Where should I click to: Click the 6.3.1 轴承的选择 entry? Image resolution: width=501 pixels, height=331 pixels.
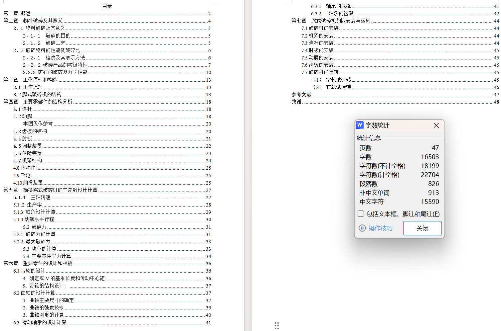405,6
